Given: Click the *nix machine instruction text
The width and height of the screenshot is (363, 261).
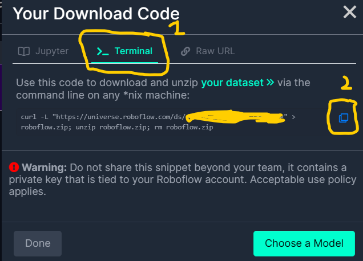Looking at the screenshot, I should 156,95.
